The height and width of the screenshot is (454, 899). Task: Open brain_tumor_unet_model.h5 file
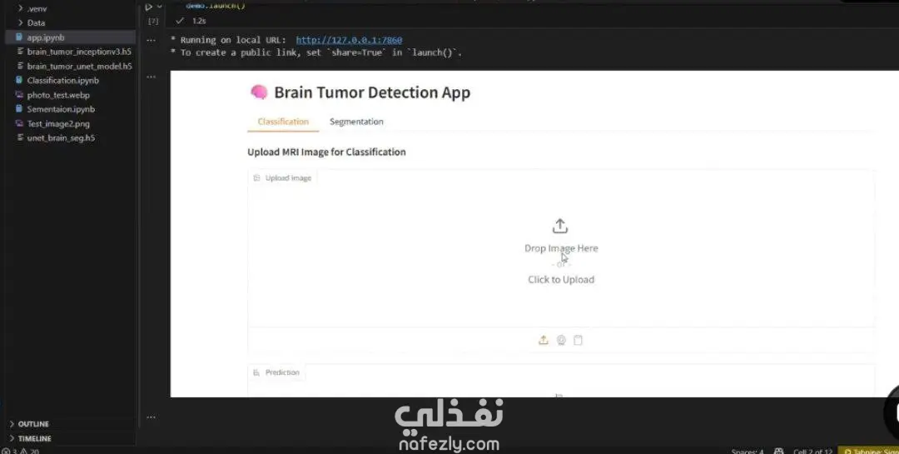tap(79, 66)
